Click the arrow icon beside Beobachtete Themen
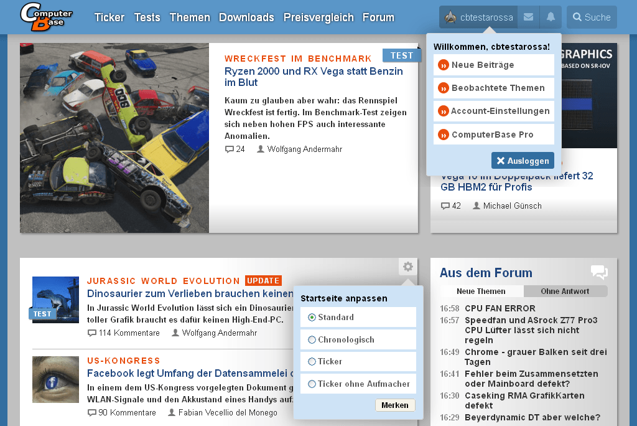637x426 pixels. [443, 88]
